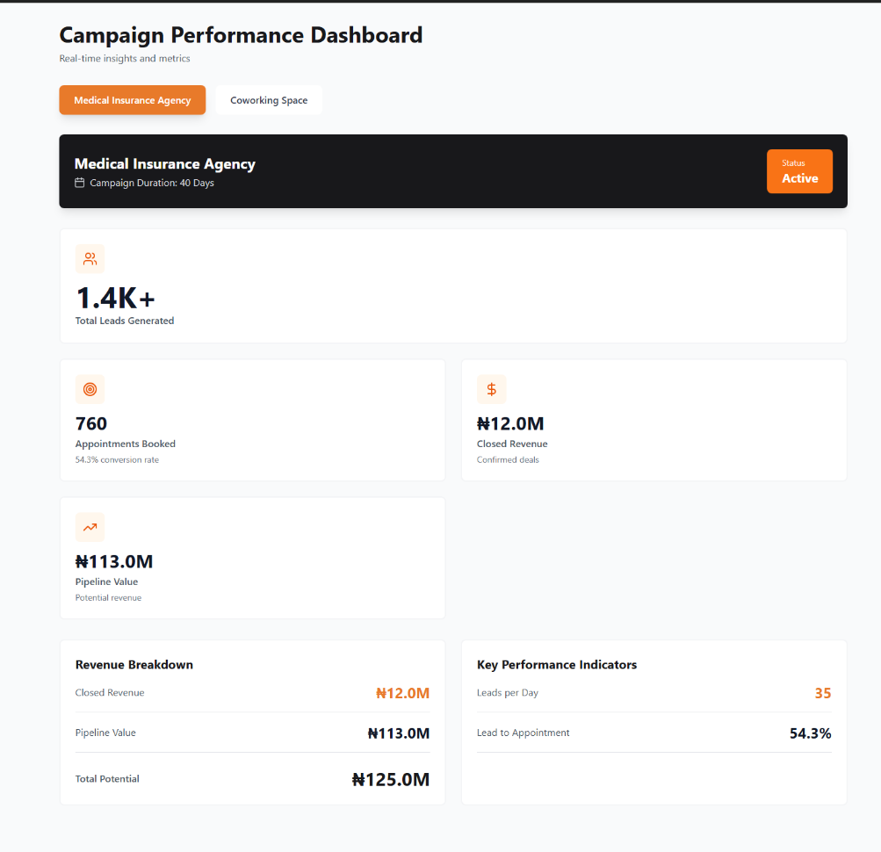
Task: Click the Revenue Breakdown heading
Action: pos(134,664)
